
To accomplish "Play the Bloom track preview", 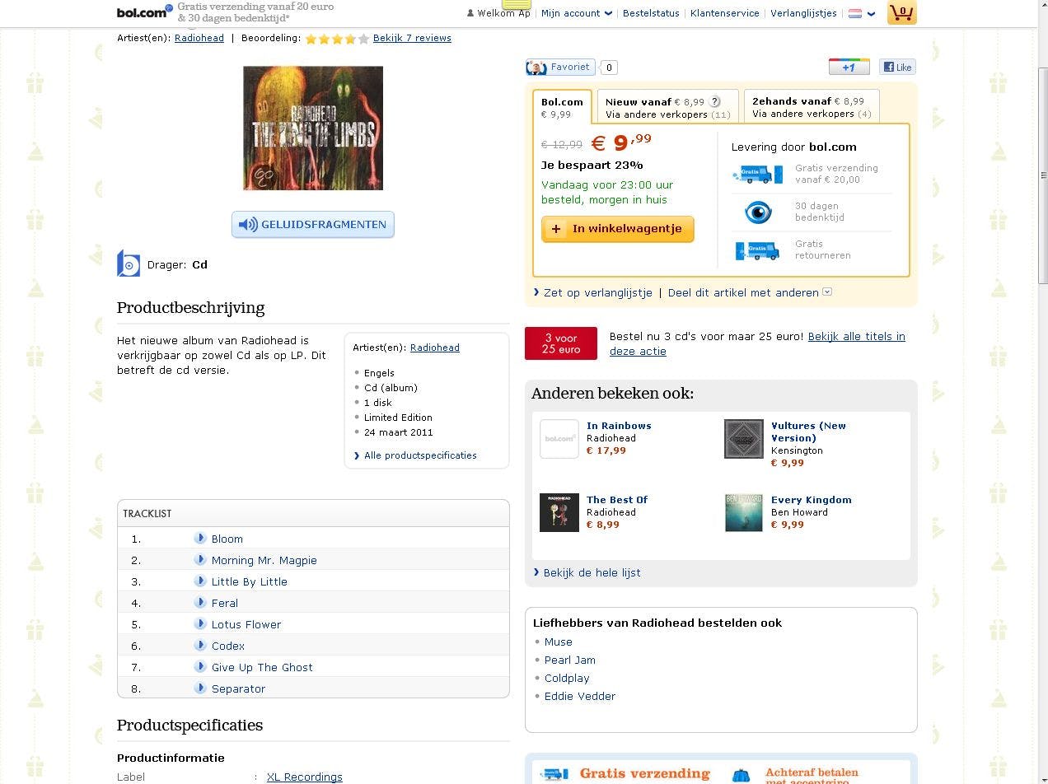I will tap(200, 539).
